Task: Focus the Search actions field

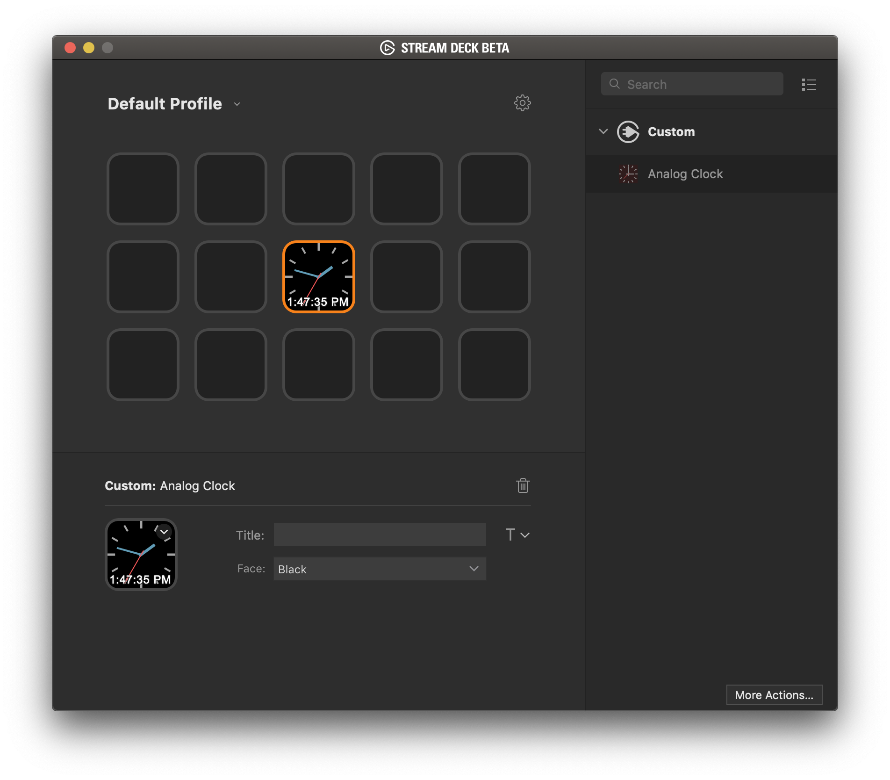Action: 692,84
